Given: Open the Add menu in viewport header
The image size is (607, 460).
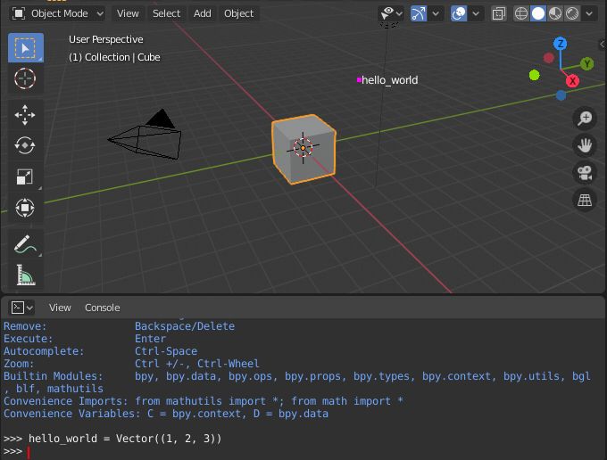Looking at the screenshot, I should coord(203,13).
